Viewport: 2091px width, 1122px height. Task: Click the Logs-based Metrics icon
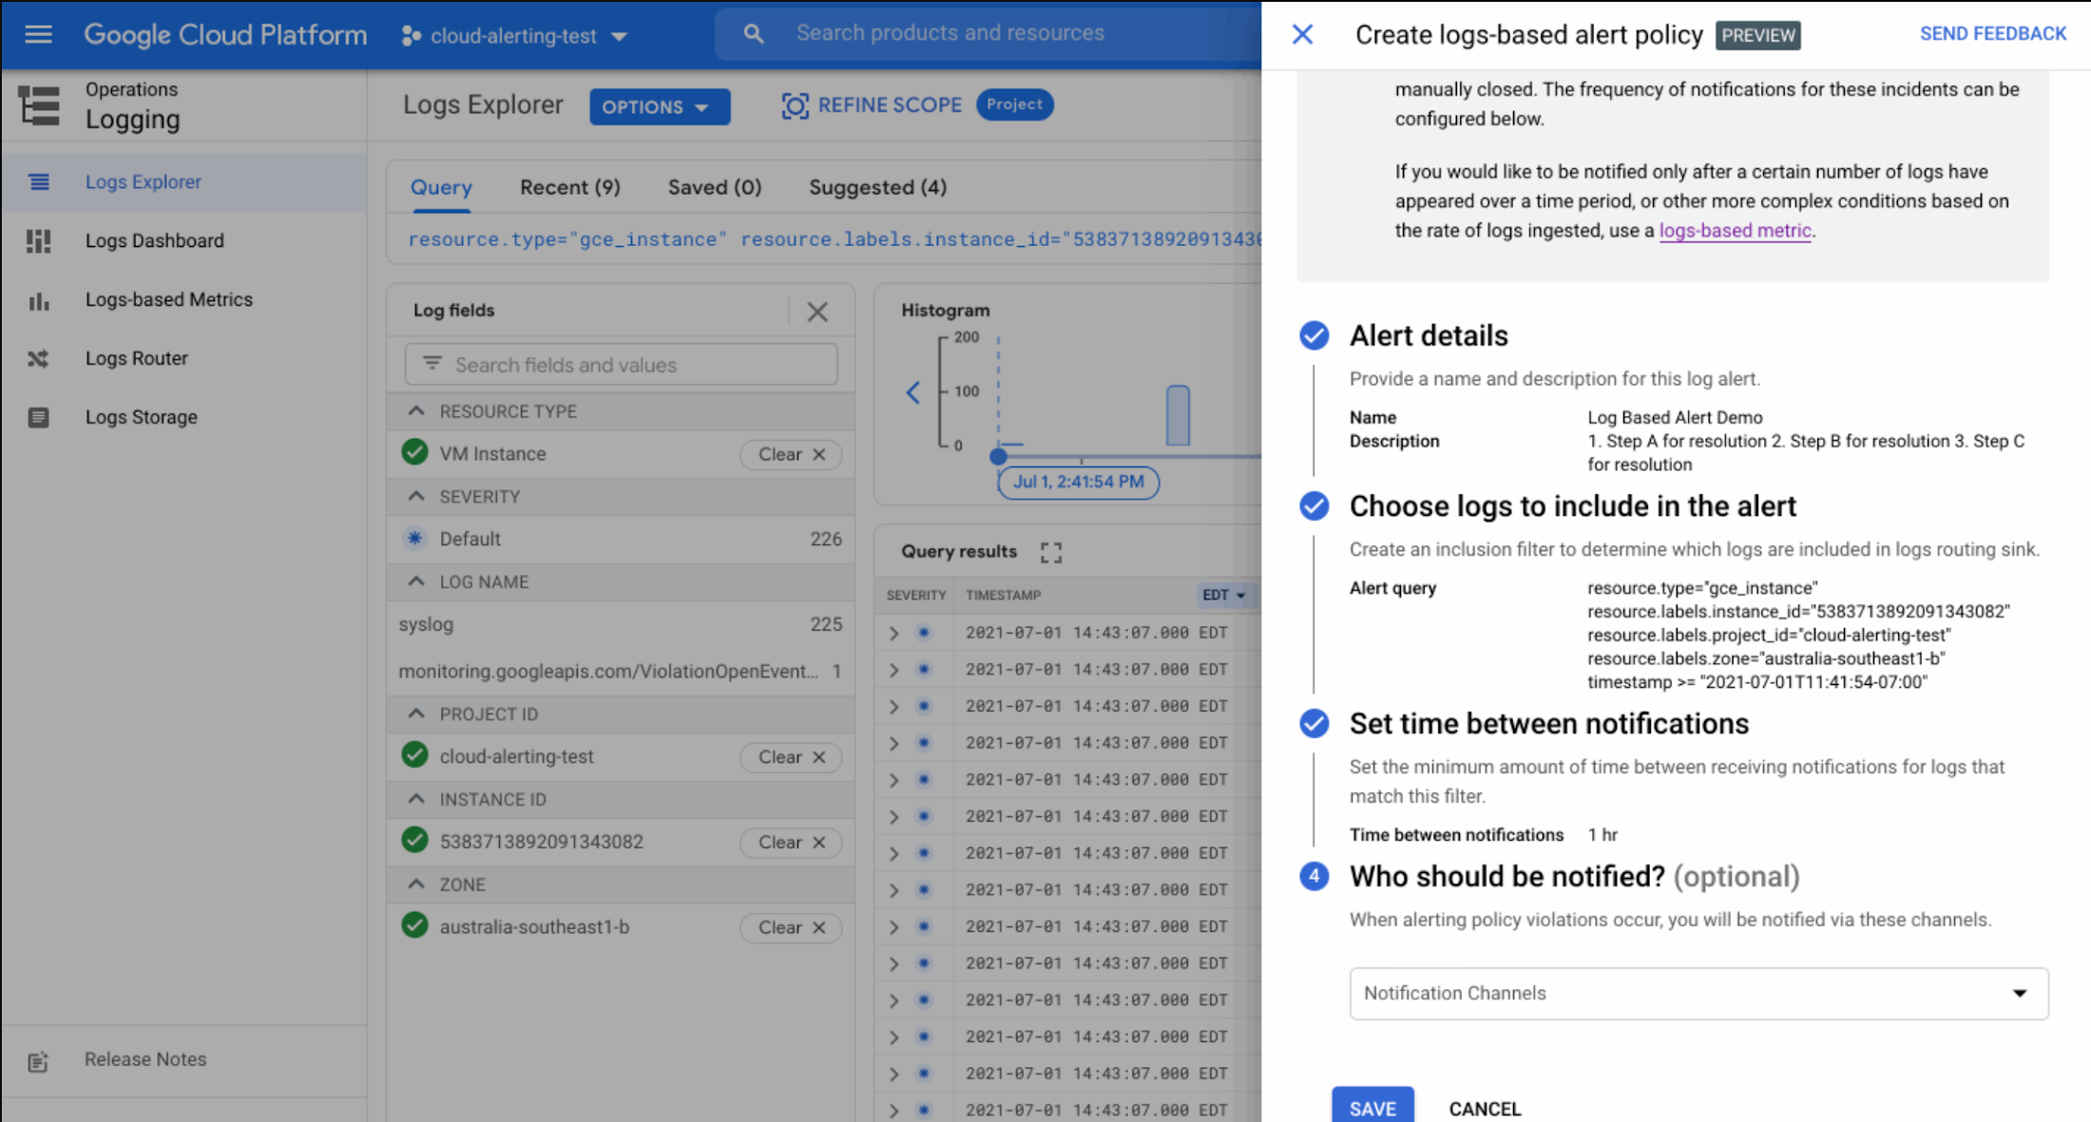(x=37, y=297)
